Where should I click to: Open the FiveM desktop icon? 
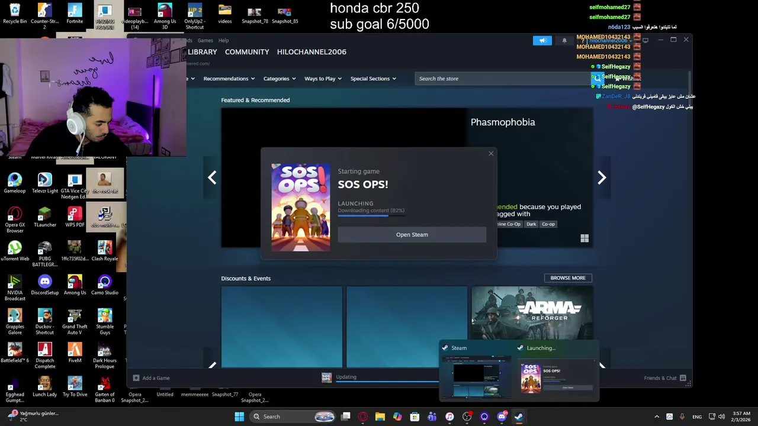point(75,353)
